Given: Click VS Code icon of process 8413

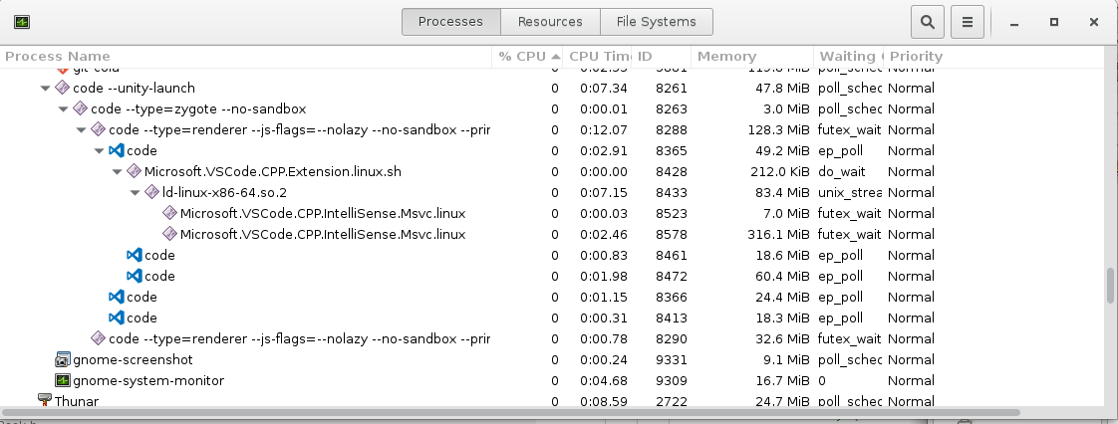Looking at the screenshot, I should point(117,318).
